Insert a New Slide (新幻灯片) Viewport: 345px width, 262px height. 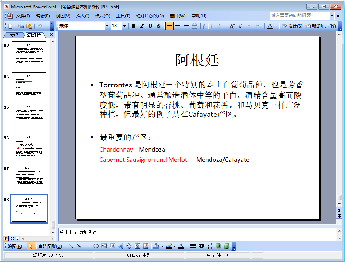(320, 26)
